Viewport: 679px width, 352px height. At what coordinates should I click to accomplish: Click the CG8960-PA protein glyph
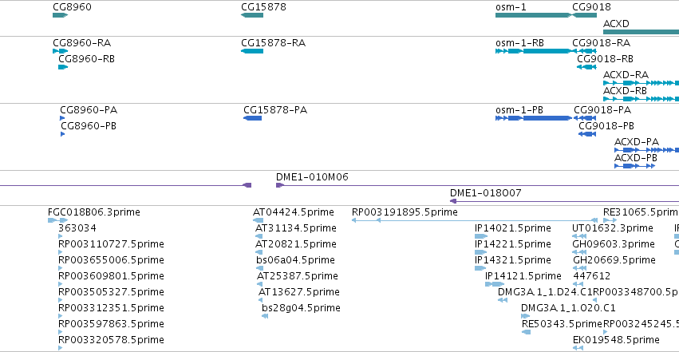[x=62, y=118]
